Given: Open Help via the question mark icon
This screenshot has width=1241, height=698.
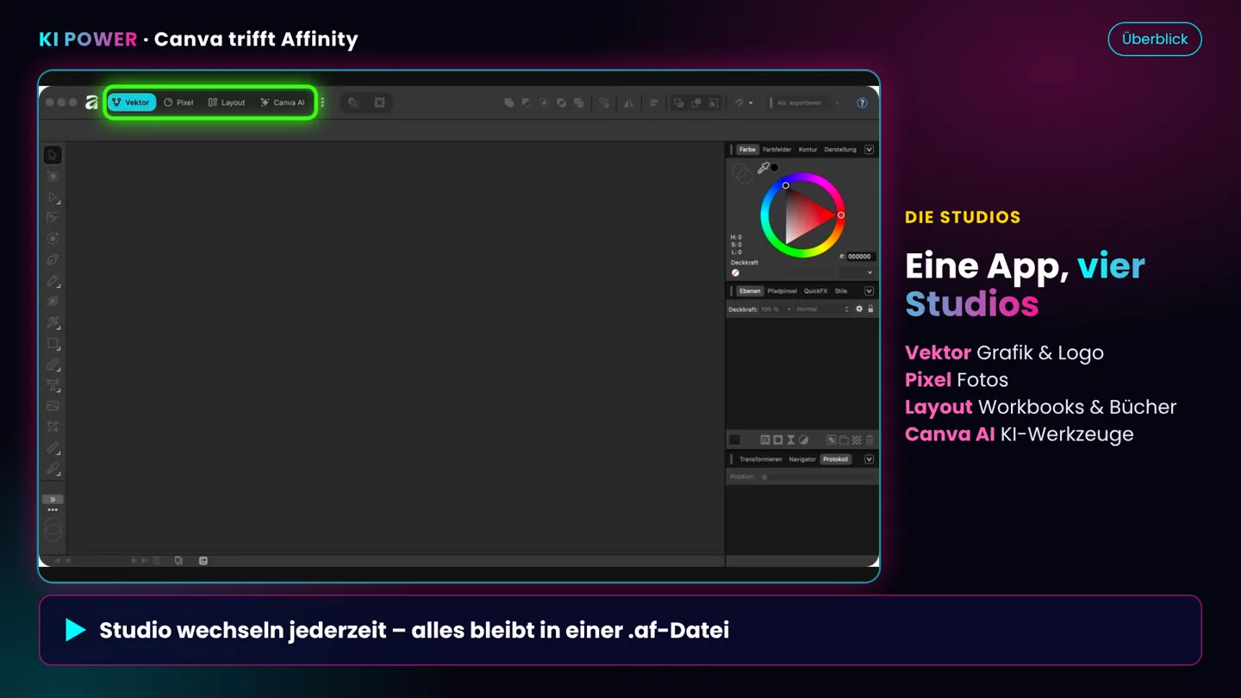Looking at the screenshot, I should pyautogui.click(x=862, y=103).
